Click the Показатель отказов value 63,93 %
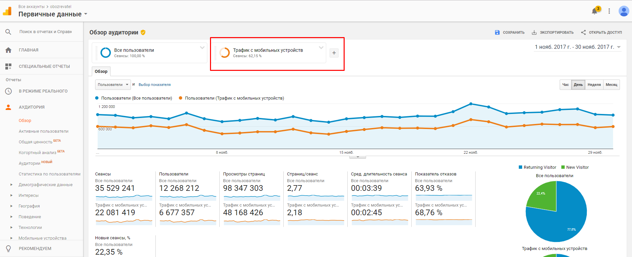 click(x=429, y=188)
